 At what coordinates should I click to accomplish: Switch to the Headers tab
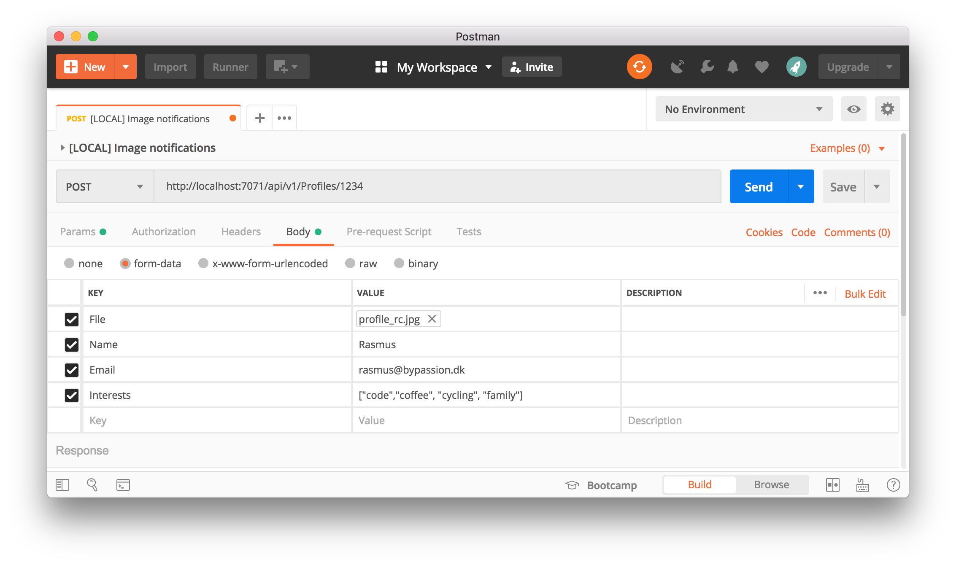[241, 231]
